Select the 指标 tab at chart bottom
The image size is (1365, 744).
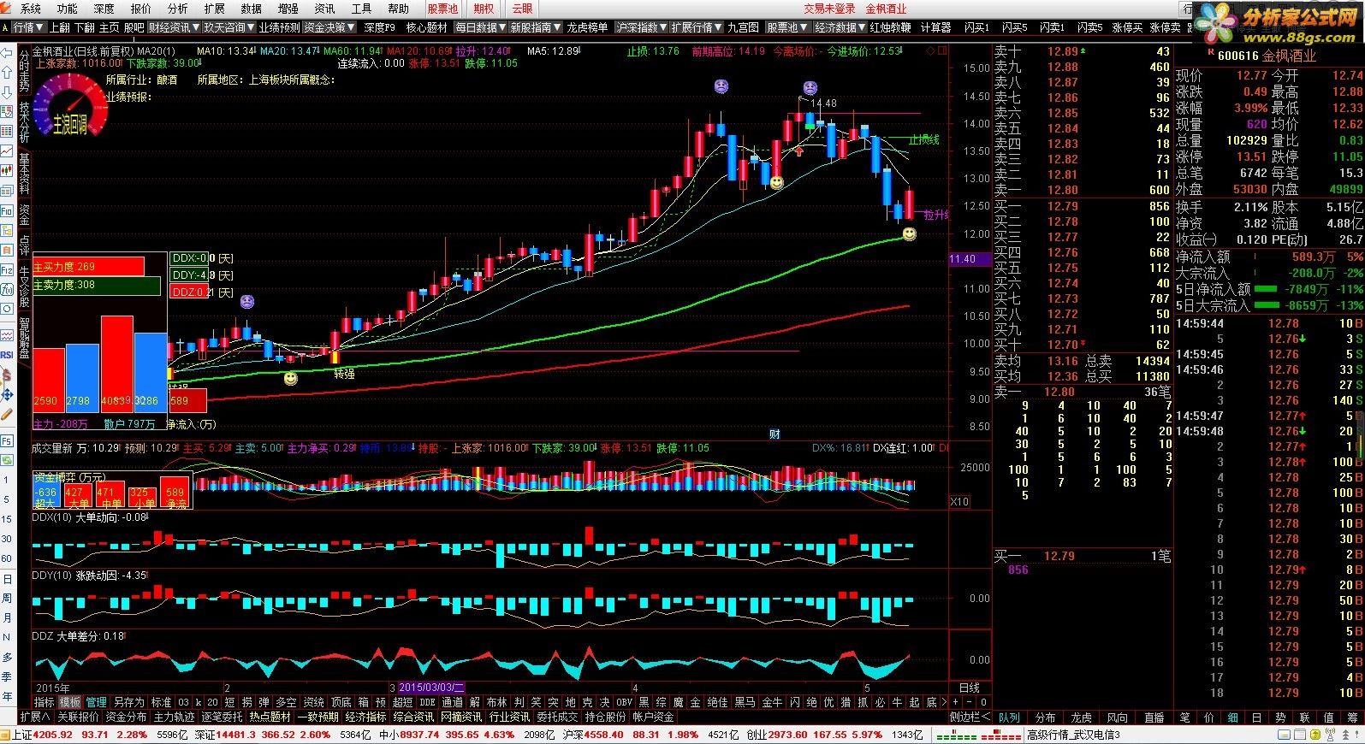[x=44, y=702]
